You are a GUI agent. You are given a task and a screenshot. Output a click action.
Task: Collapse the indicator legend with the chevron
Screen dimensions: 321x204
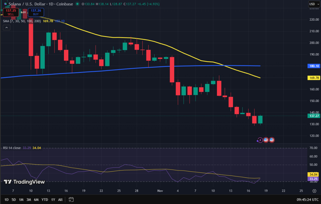click(x=7, y=28)
